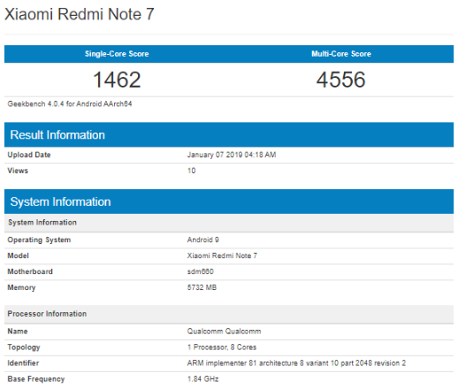
Task: Click the Motherboard label
Action: point(30,271)
